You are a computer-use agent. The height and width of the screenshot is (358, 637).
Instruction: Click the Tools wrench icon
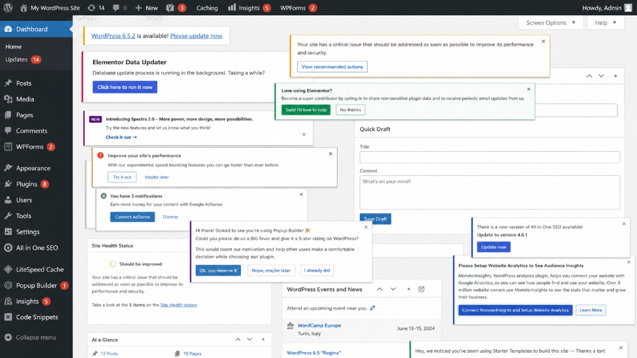(8, 216)
